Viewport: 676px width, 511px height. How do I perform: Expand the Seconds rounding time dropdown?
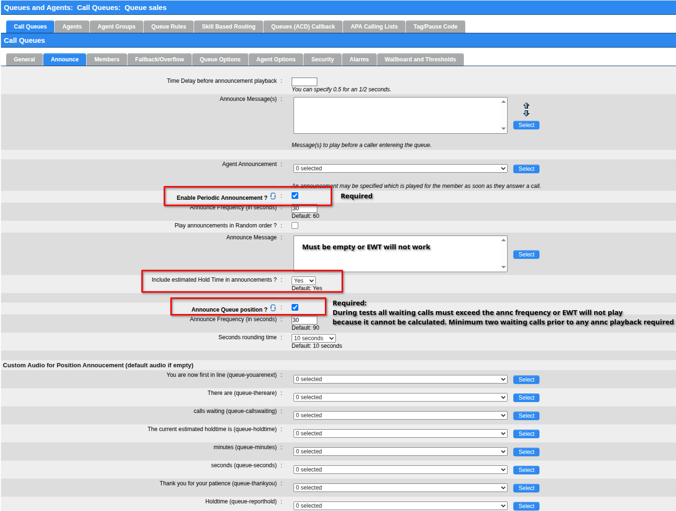[314, 338]
